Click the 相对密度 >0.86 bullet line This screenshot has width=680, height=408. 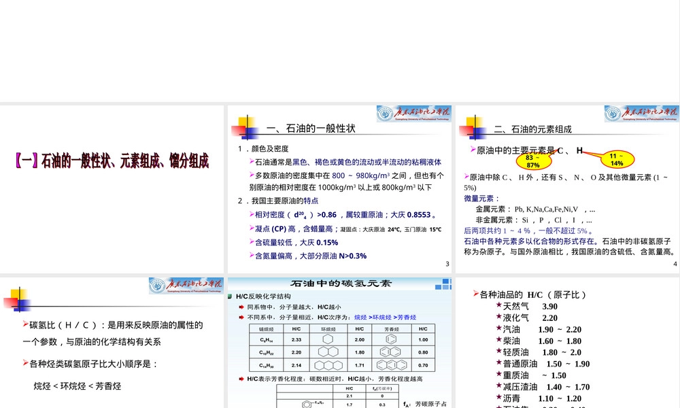pos(343,215)
